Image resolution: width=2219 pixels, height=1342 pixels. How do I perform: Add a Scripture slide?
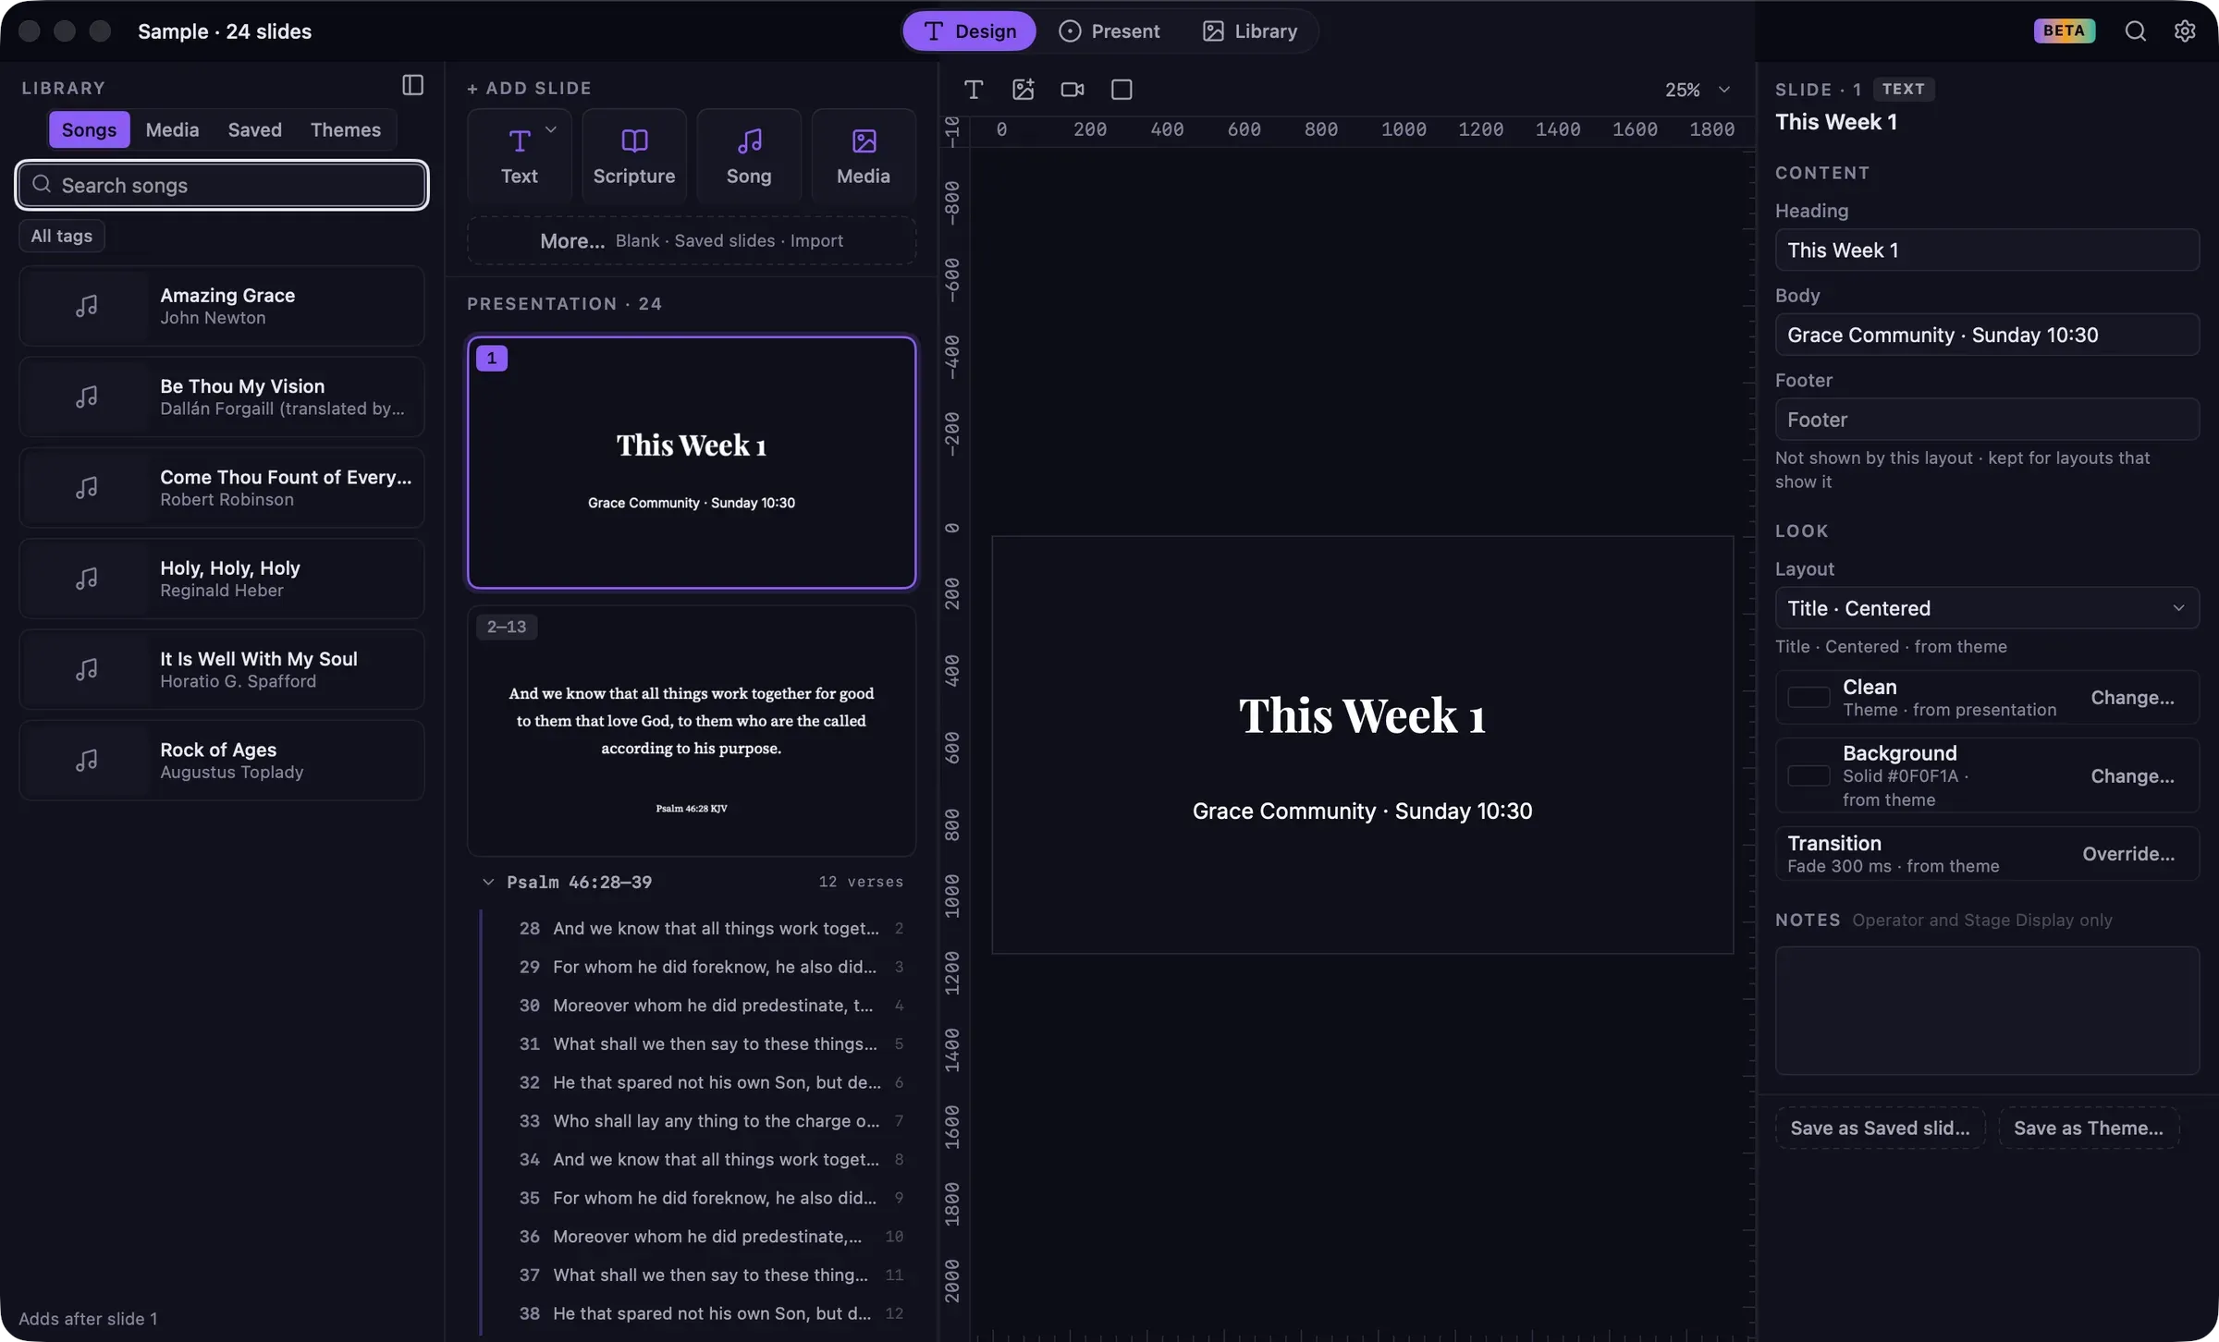(634, 155)
